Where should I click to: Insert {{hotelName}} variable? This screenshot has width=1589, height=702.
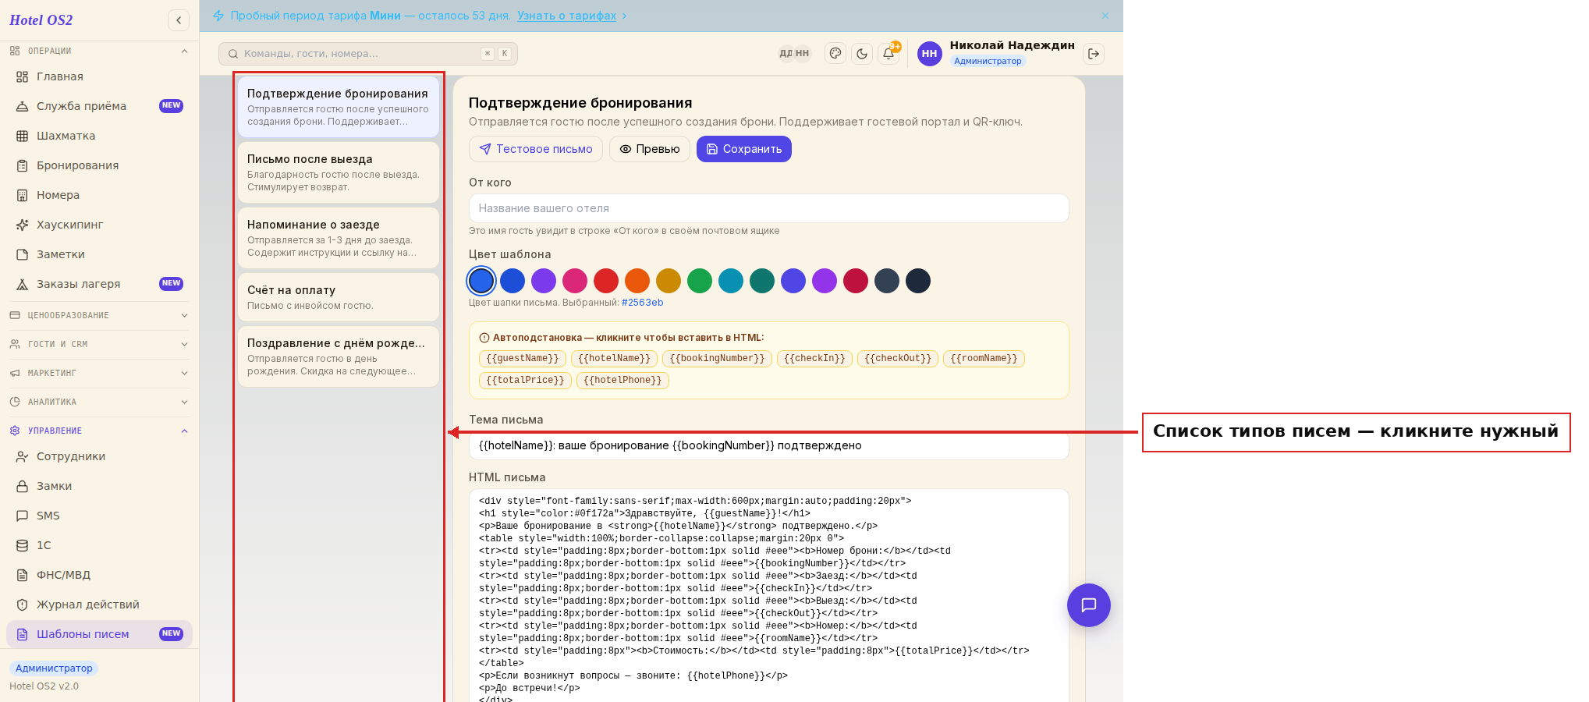[614, 359]
